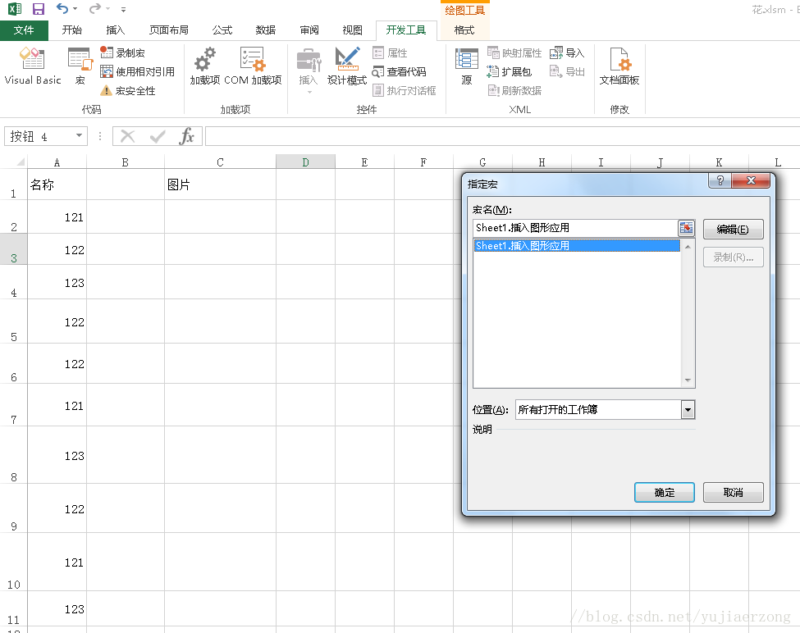Switch to the Home (开始) tab
The width and height of the screenshot is (800, 633).
tap(72, 30)
